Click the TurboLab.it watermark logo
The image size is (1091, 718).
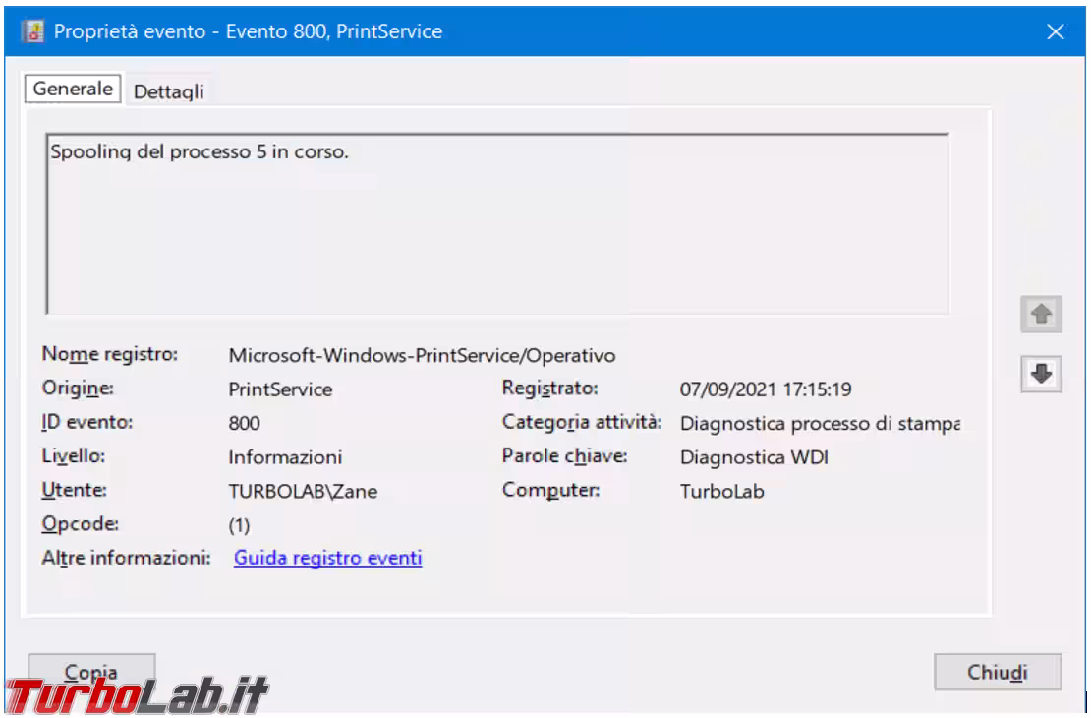(x=138, y=696)
